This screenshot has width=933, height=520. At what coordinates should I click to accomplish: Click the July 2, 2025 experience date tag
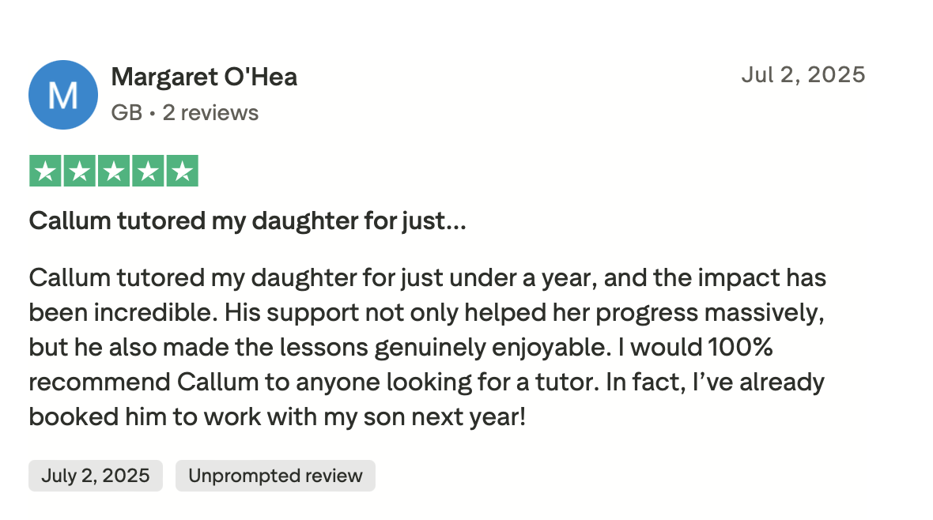(x=95, y=476)
